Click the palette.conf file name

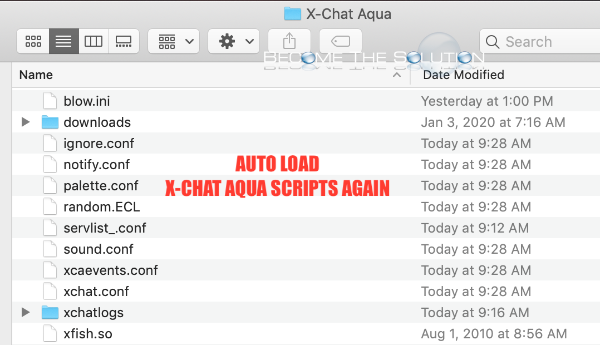(101, 186)
